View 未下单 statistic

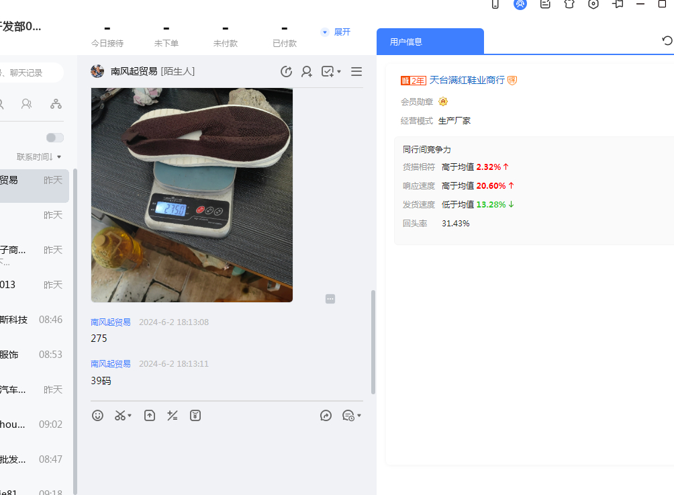[x=166, y=36]
